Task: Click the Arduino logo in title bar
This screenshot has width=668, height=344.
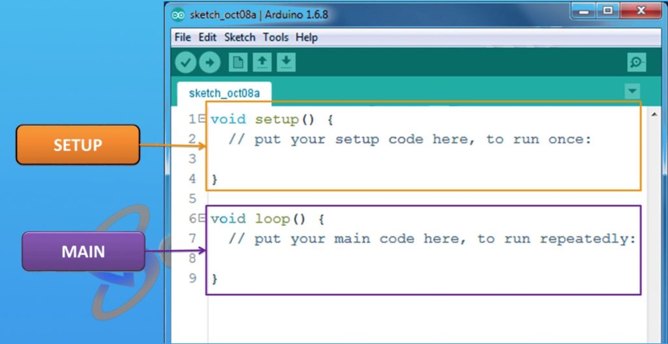Action: tap(178, 15)
